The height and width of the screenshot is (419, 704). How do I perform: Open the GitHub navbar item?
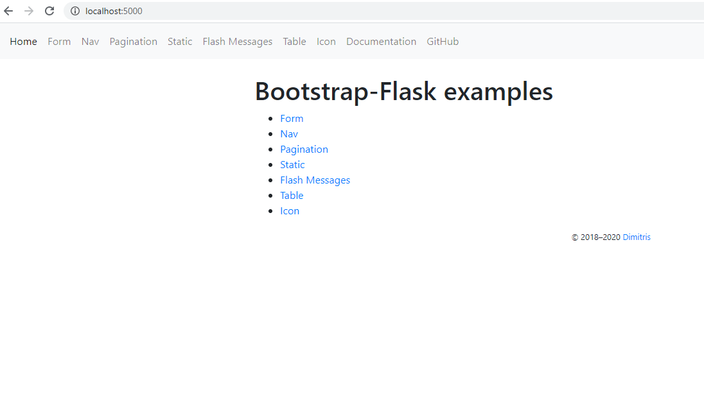coord(443,41)
